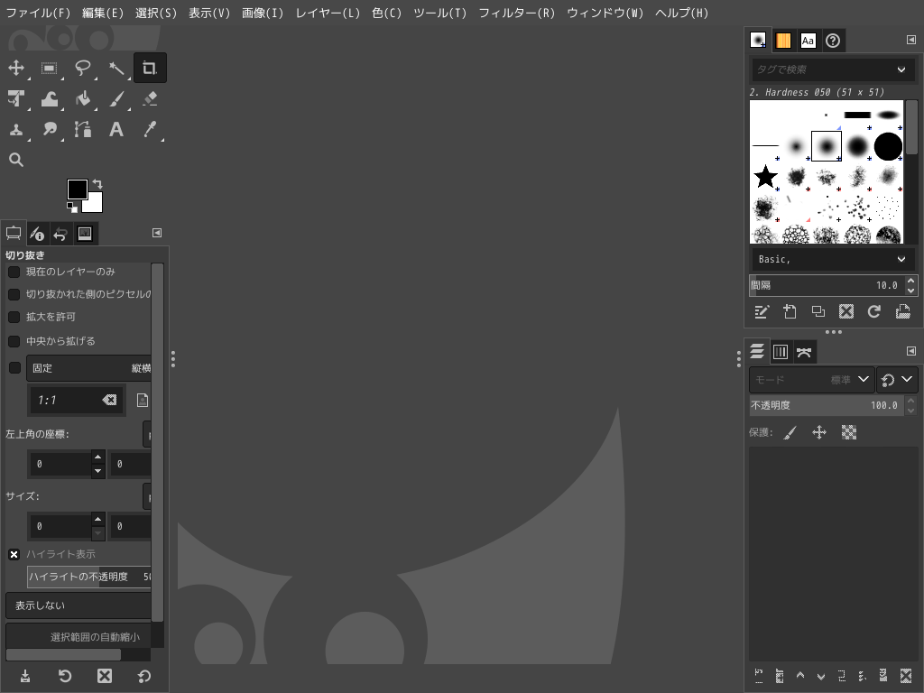This screenshot has width=924, height=693.
Task: Select the Move tool
Action: 16,68
